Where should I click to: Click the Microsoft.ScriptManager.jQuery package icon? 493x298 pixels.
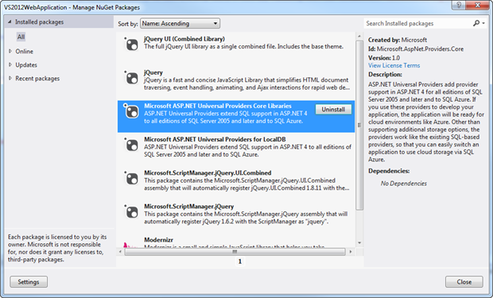pos(132,211)
